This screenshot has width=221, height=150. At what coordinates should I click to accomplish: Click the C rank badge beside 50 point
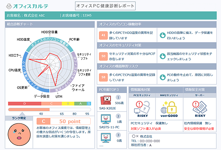point(43,121)
